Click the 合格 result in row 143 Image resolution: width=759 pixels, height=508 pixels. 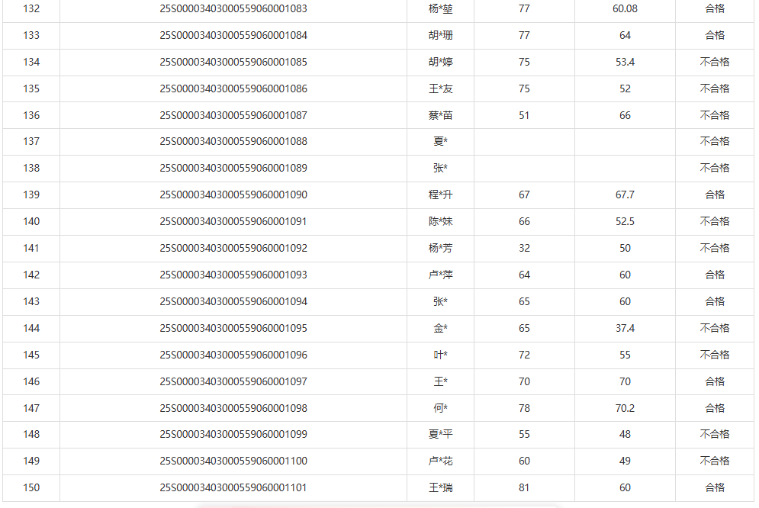coord(715,302)
